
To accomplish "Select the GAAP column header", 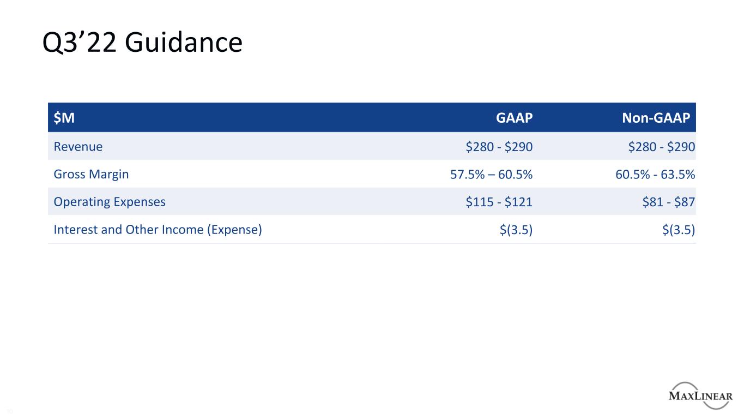I will coord(514,118).
